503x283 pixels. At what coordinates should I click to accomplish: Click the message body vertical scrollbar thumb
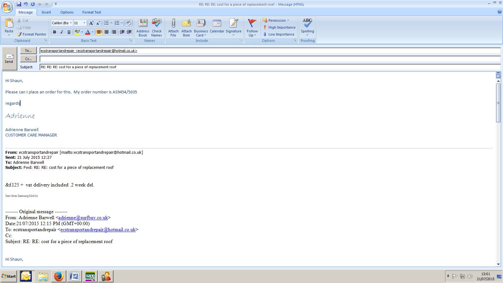click(x=498, y=103)
